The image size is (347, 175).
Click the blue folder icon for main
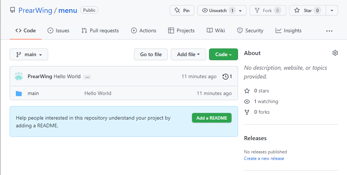tap(19, 93)
